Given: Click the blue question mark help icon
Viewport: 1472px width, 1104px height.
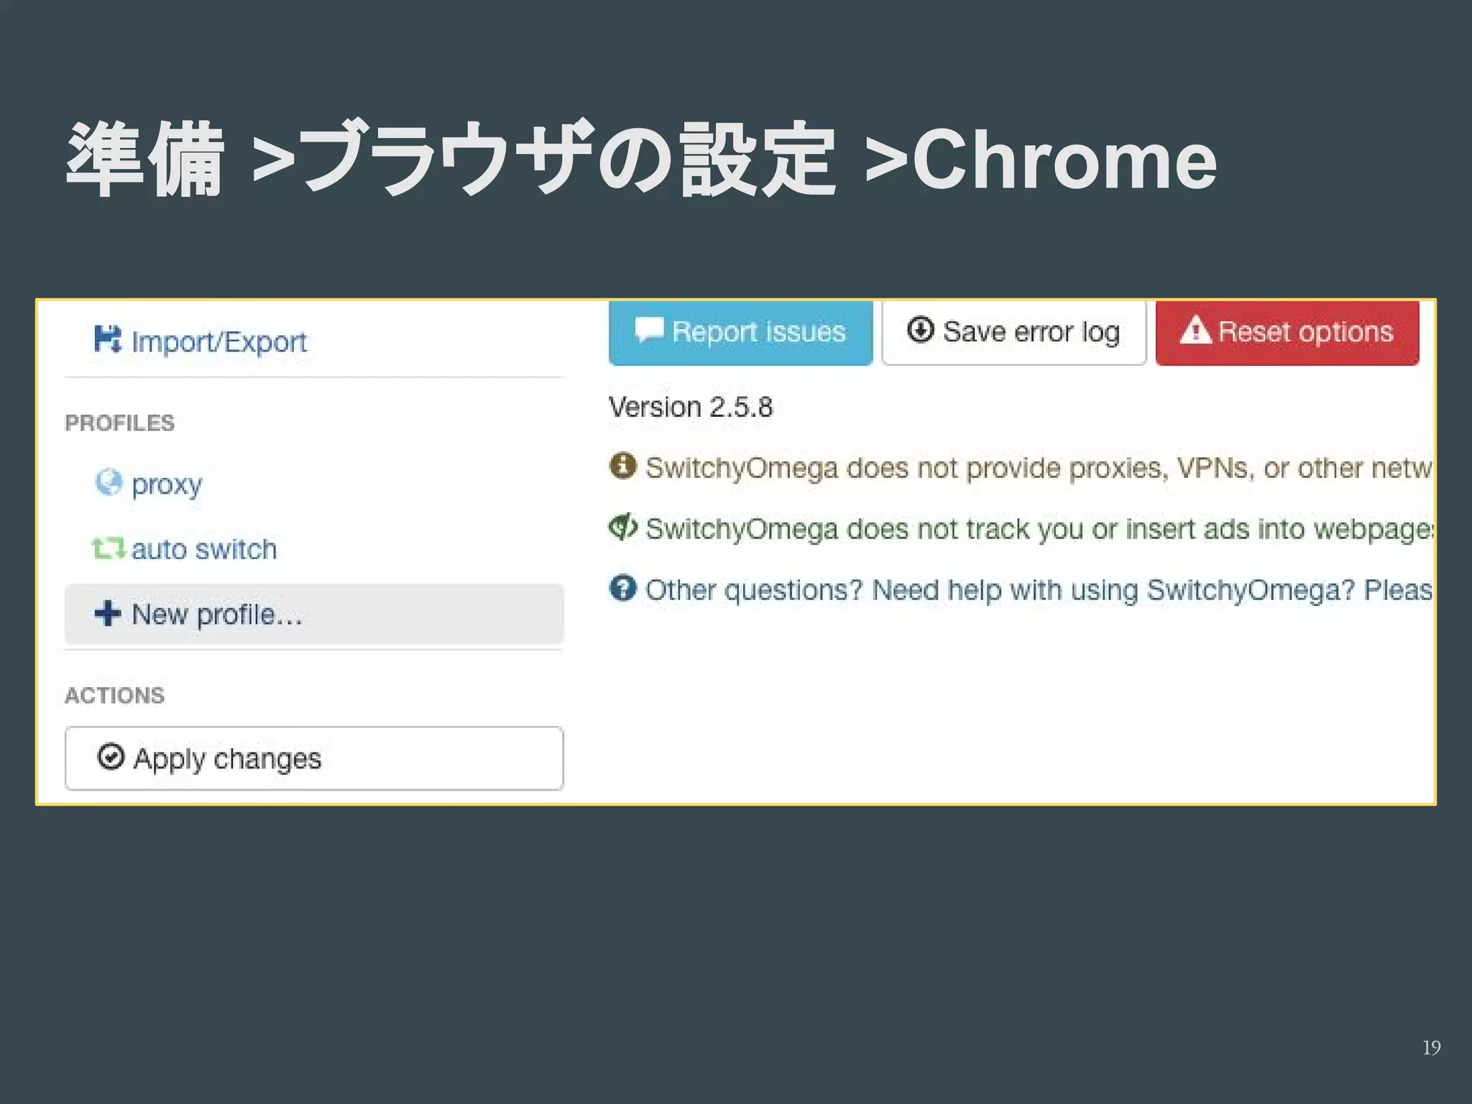Looking at the screenshot, I should click(x=622, y=588).
